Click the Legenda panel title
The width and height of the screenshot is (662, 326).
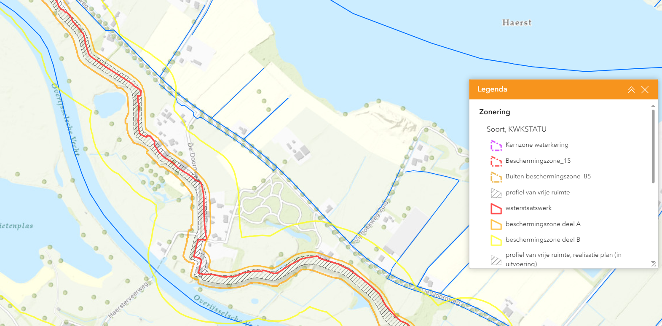492,89
